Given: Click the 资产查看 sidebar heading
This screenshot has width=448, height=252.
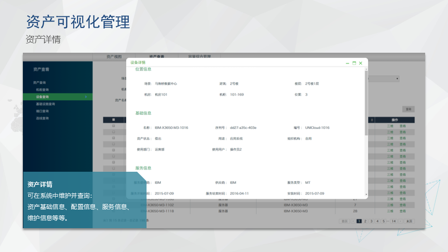Looking at the screenshot, I should (41, 70).
